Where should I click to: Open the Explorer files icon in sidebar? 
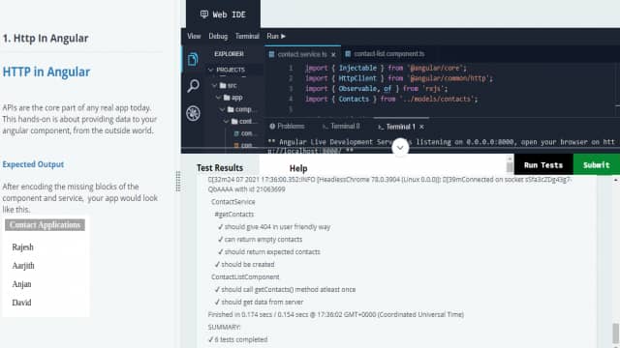click(193, 59)
